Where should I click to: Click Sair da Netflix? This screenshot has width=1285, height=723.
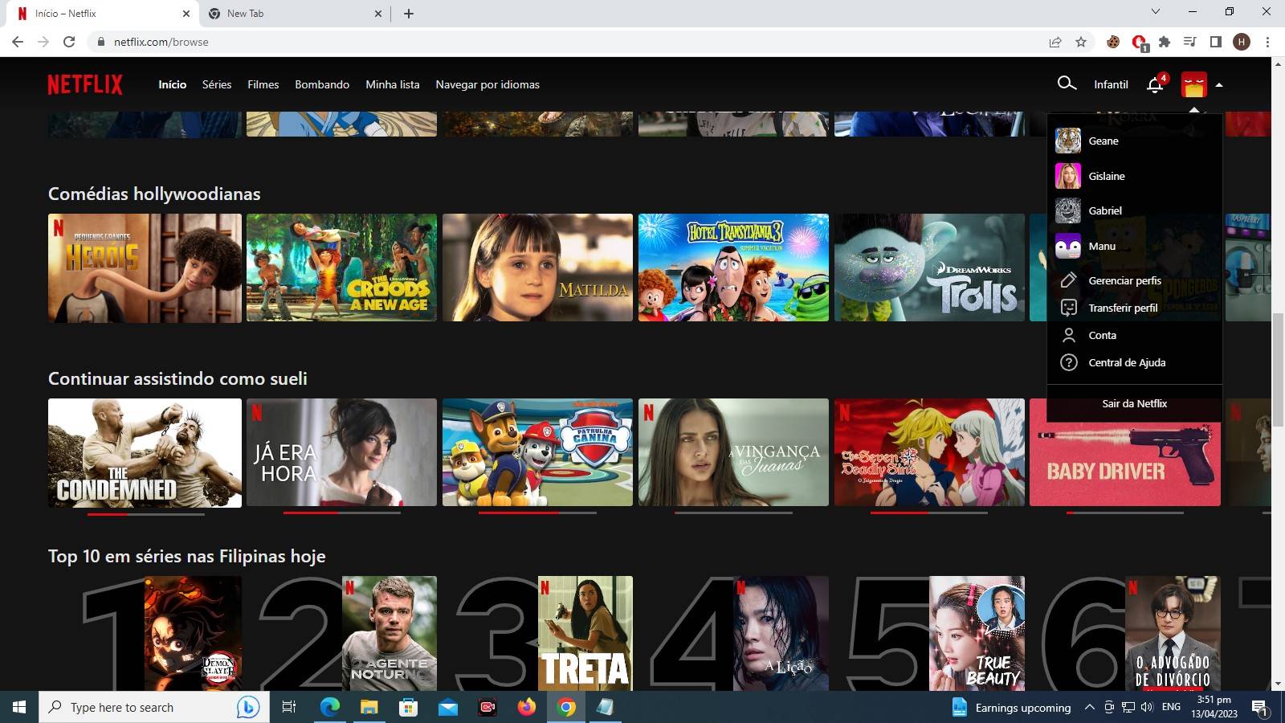(1134, 403)
